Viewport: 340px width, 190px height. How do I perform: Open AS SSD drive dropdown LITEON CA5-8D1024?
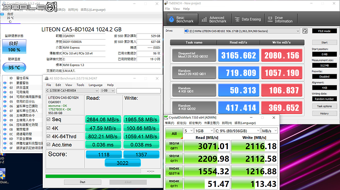pos(72,91)
